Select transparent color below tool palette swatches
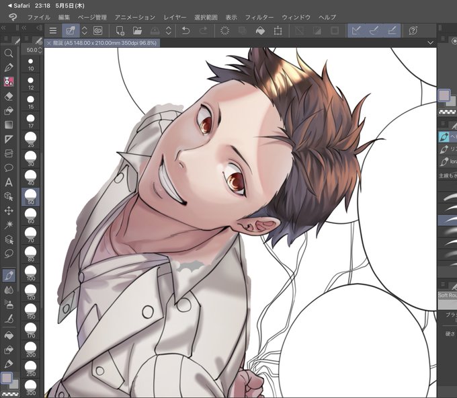This screenshot has height=398, width=457. [11, 395]
